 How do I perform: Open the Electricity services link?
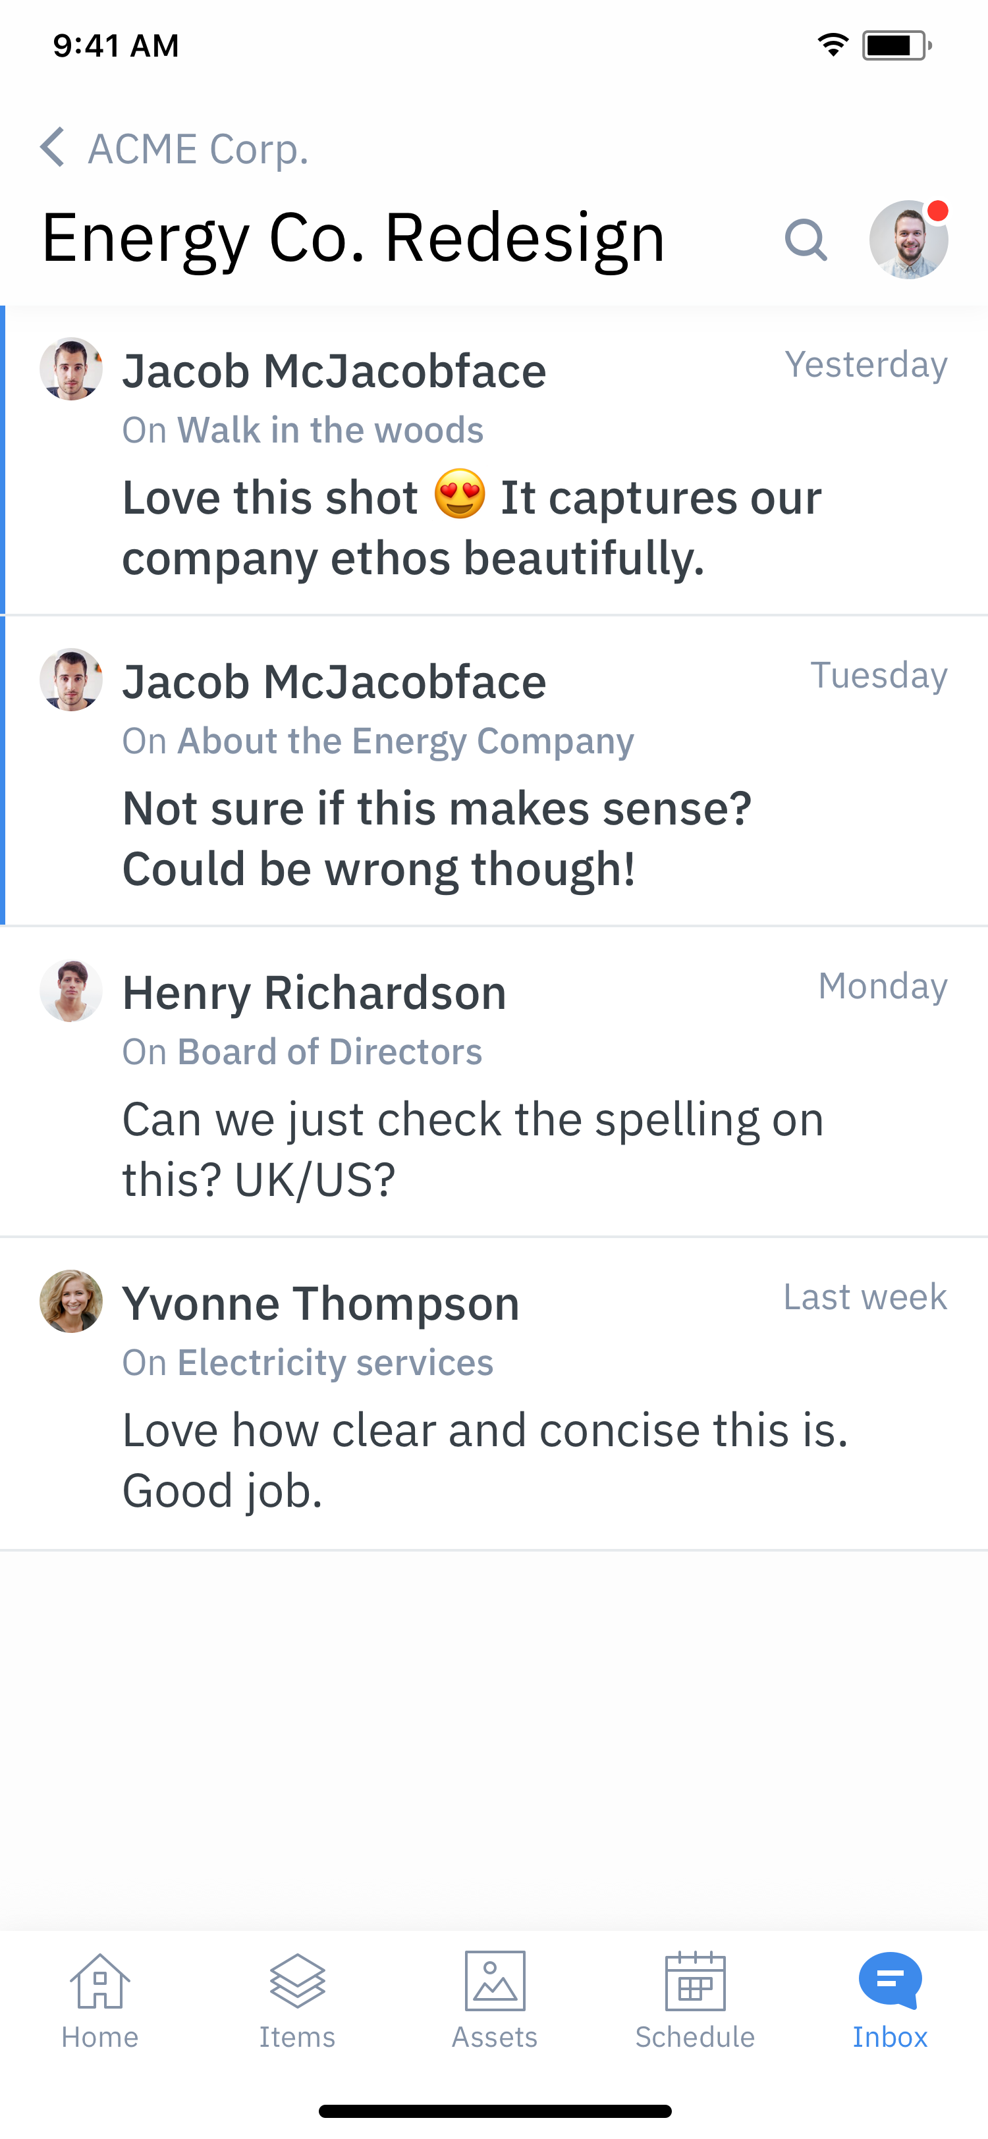(335, 1363)
